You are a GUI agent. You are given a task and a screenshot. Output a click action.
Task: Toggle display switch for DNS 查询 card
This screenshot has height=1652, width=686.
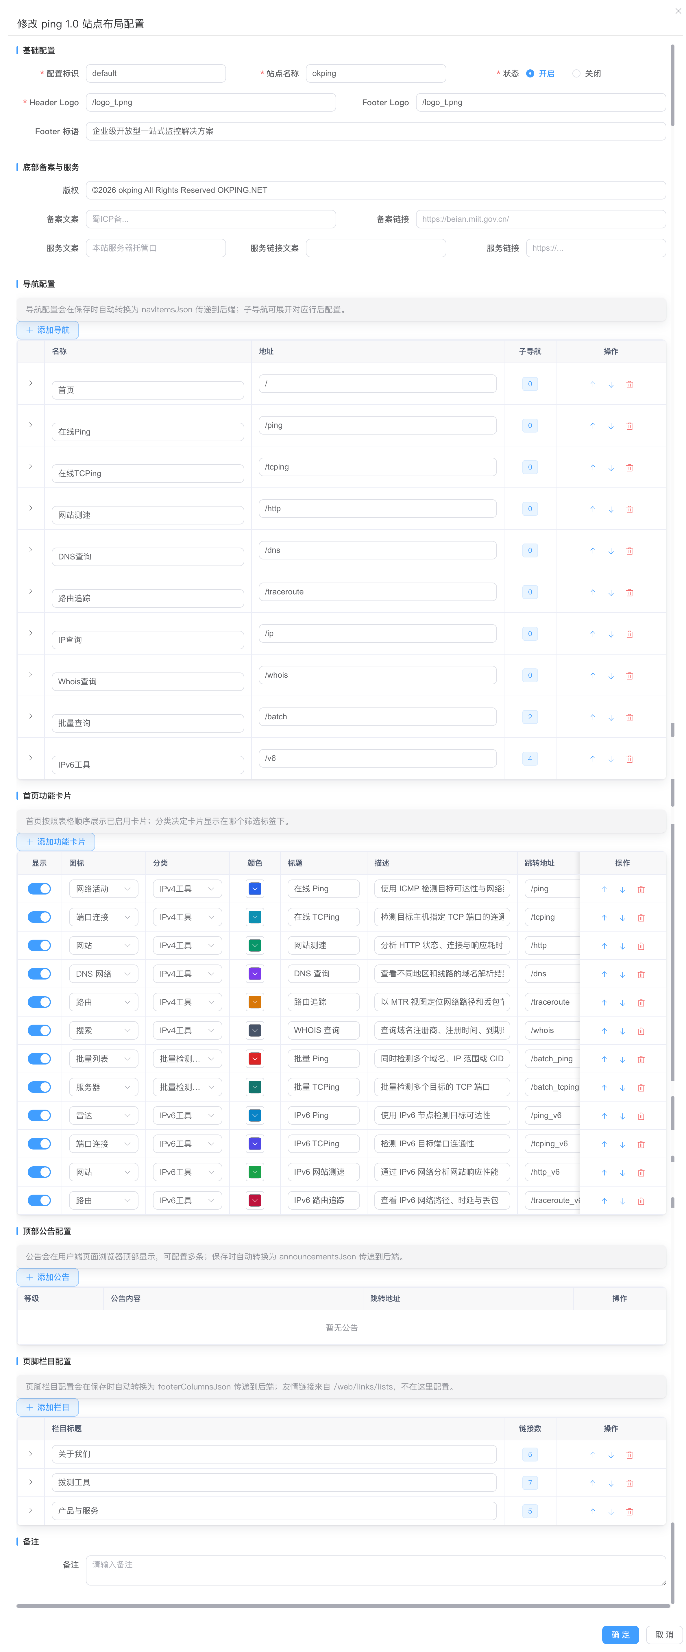click(39, 973)
